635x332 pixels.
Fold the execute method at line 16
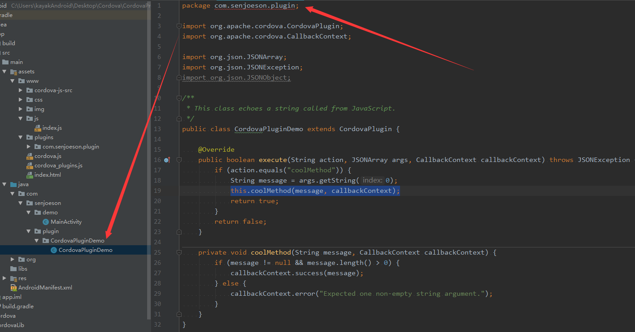(179, 160)
